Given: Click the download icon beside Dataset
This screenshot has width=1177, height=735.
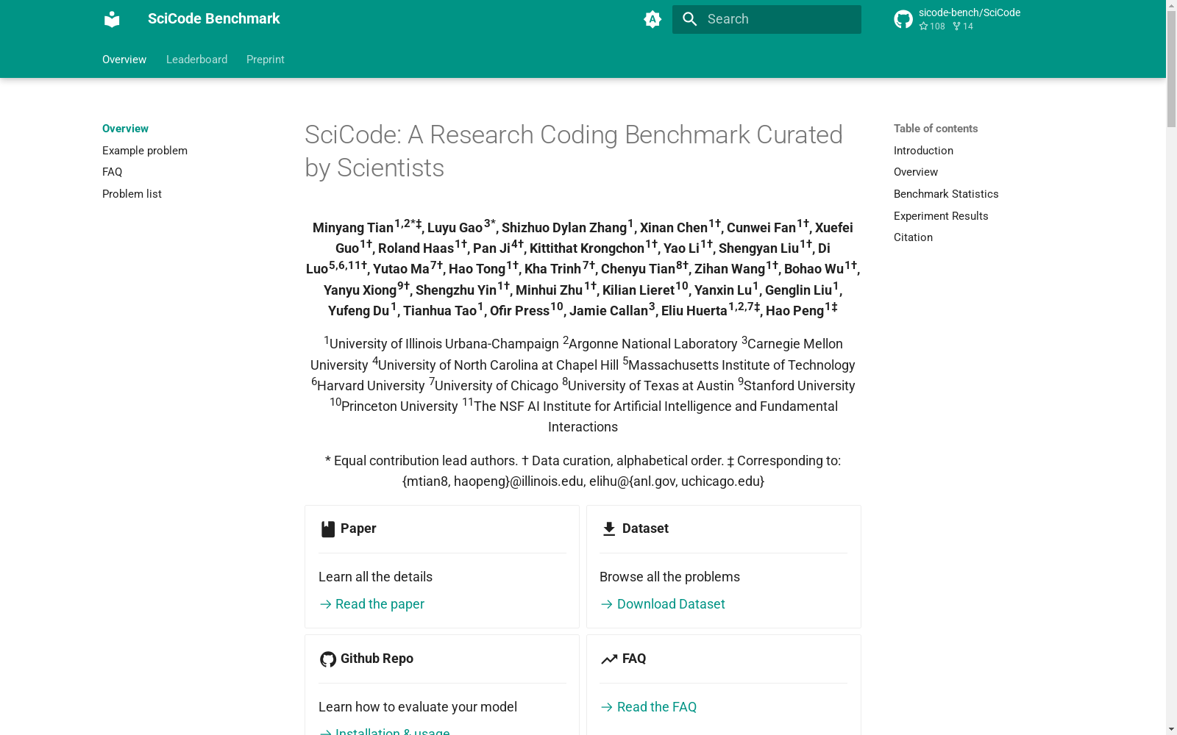Looking at the screenshot, I should tap(609, 529).
